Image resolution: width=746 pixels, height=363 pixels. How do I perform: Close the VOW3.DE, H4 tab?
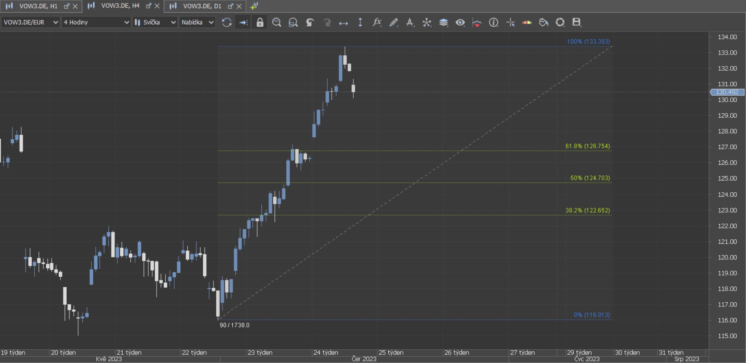pos(157,6)
